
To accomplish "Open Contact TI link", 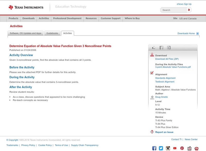I will click(176, 139).
